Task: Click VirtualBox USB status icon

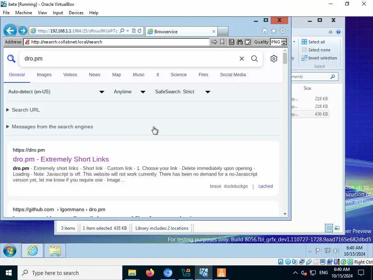Action: (x=309, y=262)
